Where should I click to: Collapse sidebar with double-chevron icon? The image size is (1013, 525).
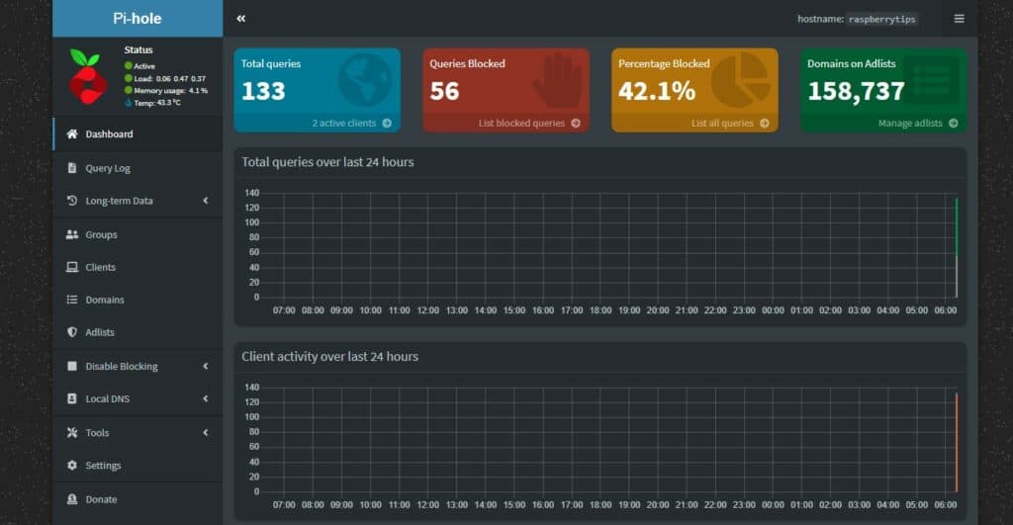tap(241, 18)
